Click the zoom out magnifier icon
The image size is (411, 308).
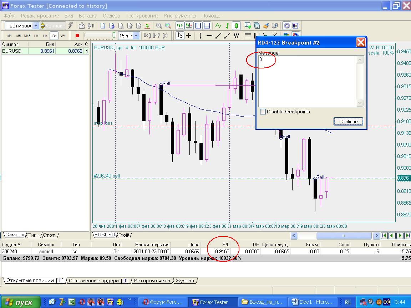[168, 26]
